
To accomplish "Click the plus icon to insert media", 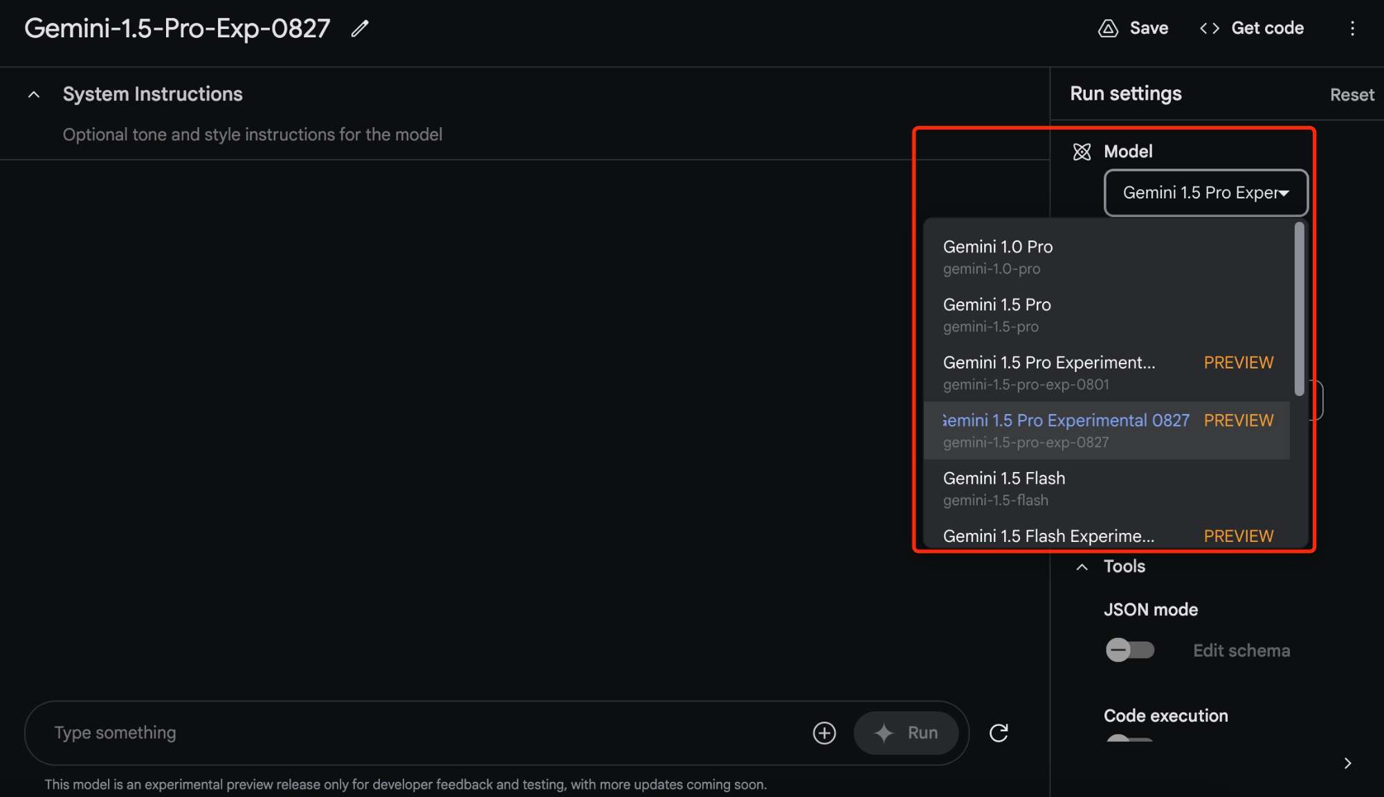I will 823,733.
